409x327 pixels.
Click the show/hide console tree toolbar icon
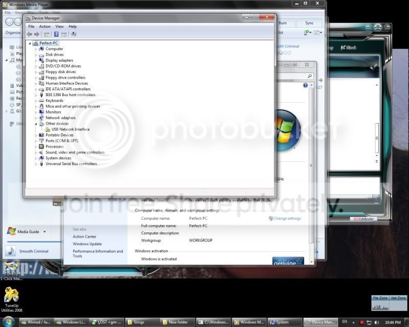coord(47,34)
